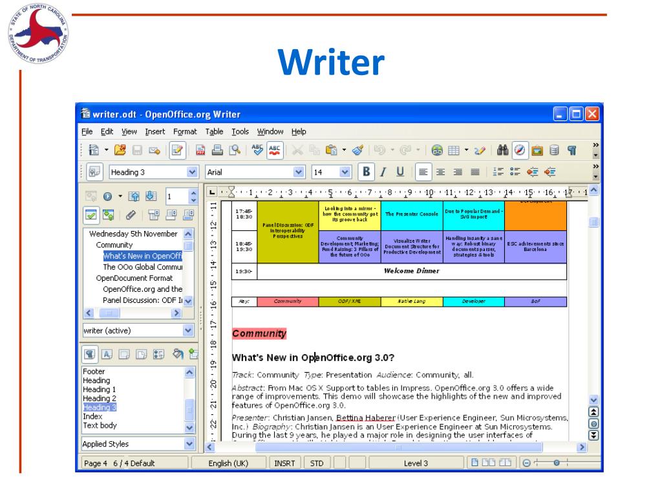Viewport: 662px width, 497px height.
Task: Open Page Preview icon
Action: pos(235,150)
